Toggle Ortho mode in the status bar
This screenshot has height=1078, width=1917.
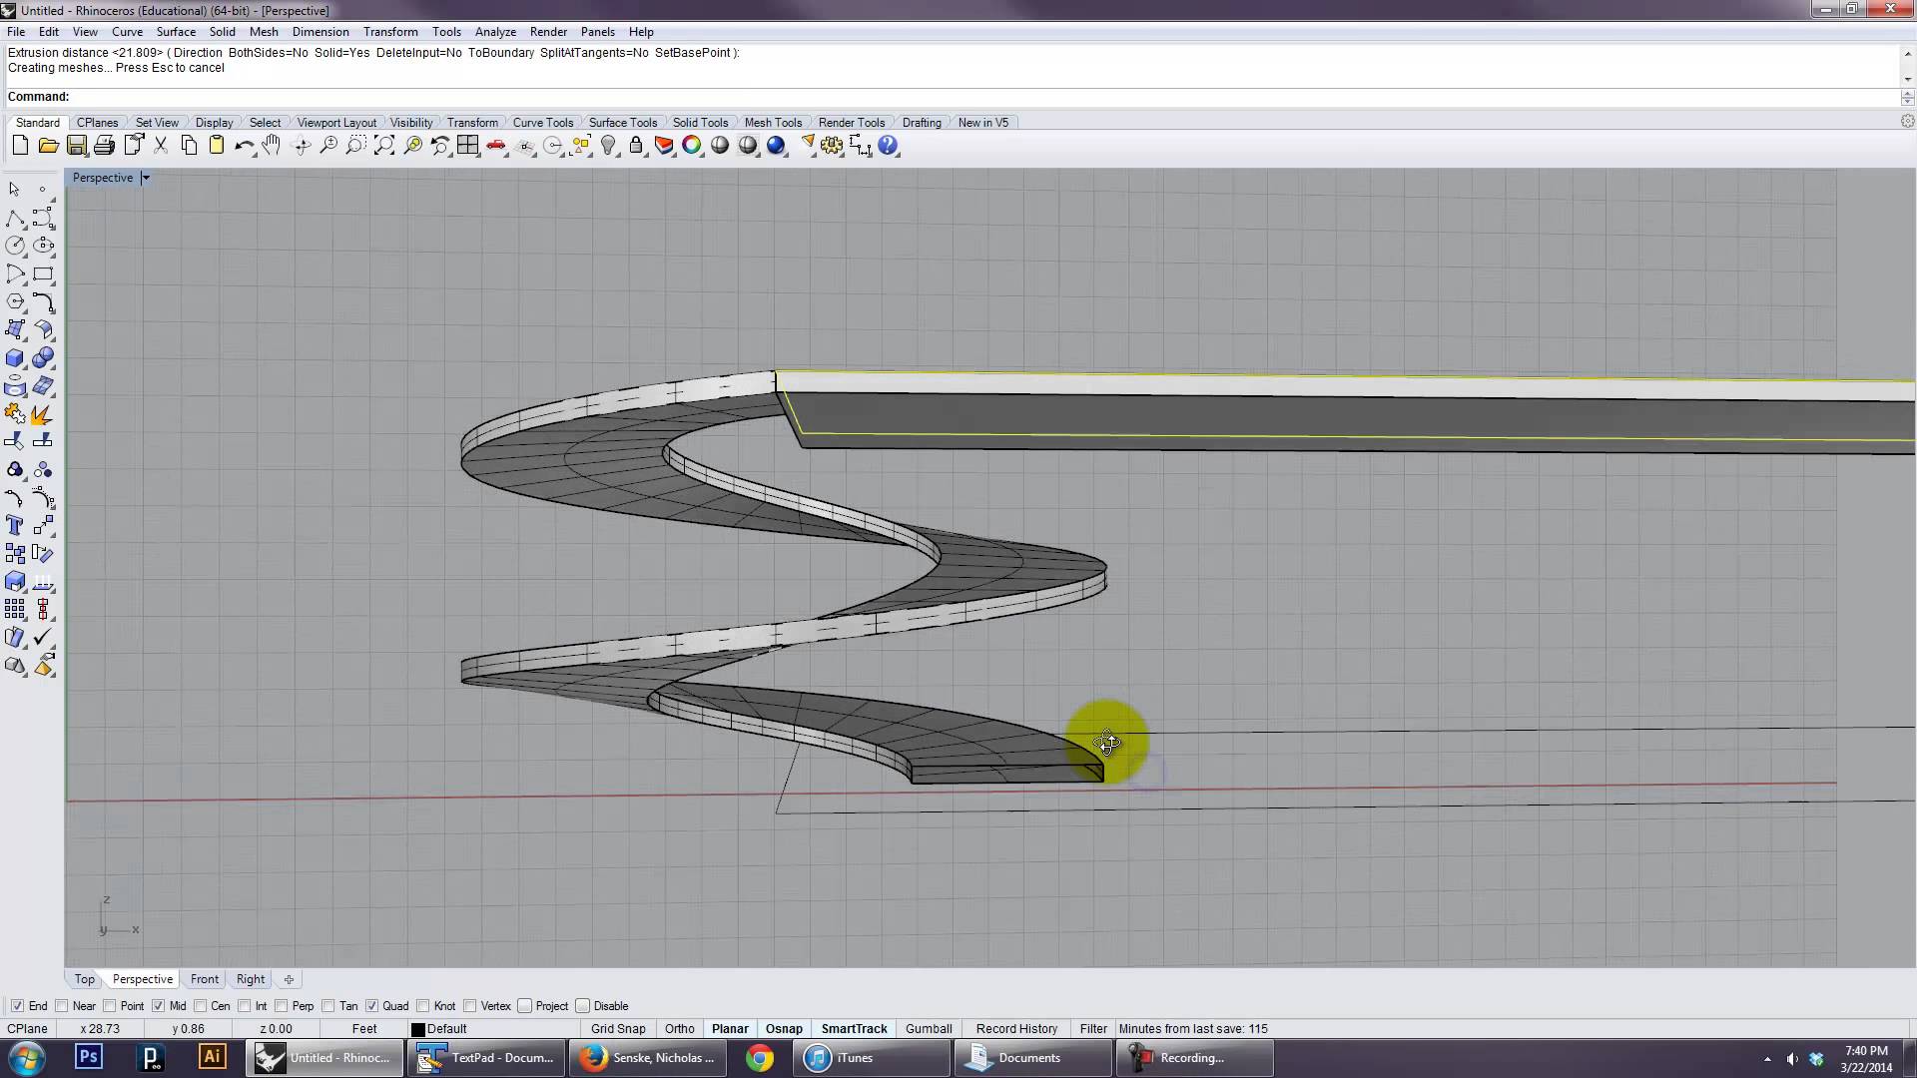tap(680, 1028)
